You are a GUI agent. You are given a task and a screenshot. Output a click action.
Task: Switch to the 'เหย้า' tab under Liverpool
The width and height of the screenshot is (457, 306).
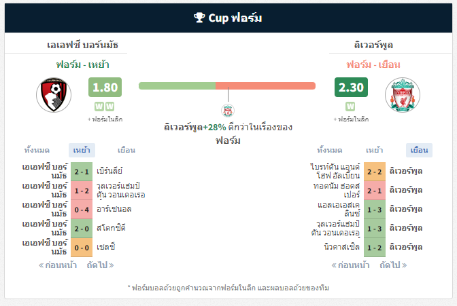point(375,150)
